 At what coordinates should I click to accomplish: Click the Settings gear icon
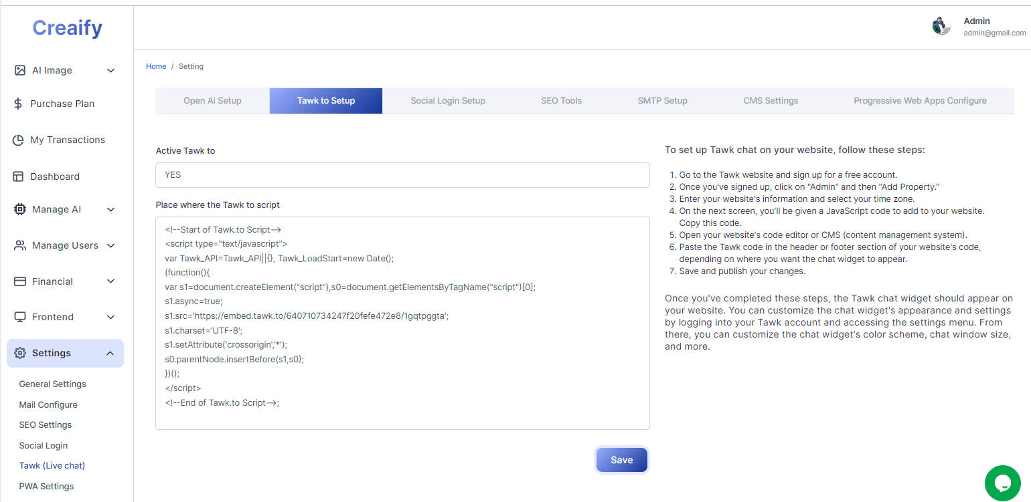pos(20,353)
